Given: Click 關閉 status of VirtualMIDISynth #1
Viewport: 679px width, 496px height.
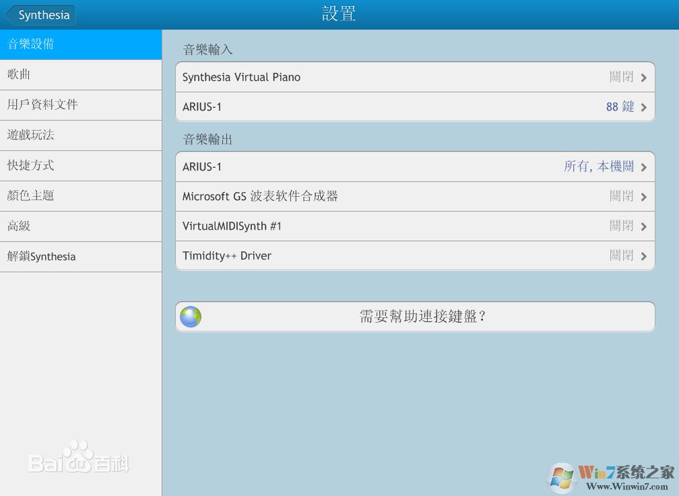Looking at the screenshot, I should [x=621, y=226].
